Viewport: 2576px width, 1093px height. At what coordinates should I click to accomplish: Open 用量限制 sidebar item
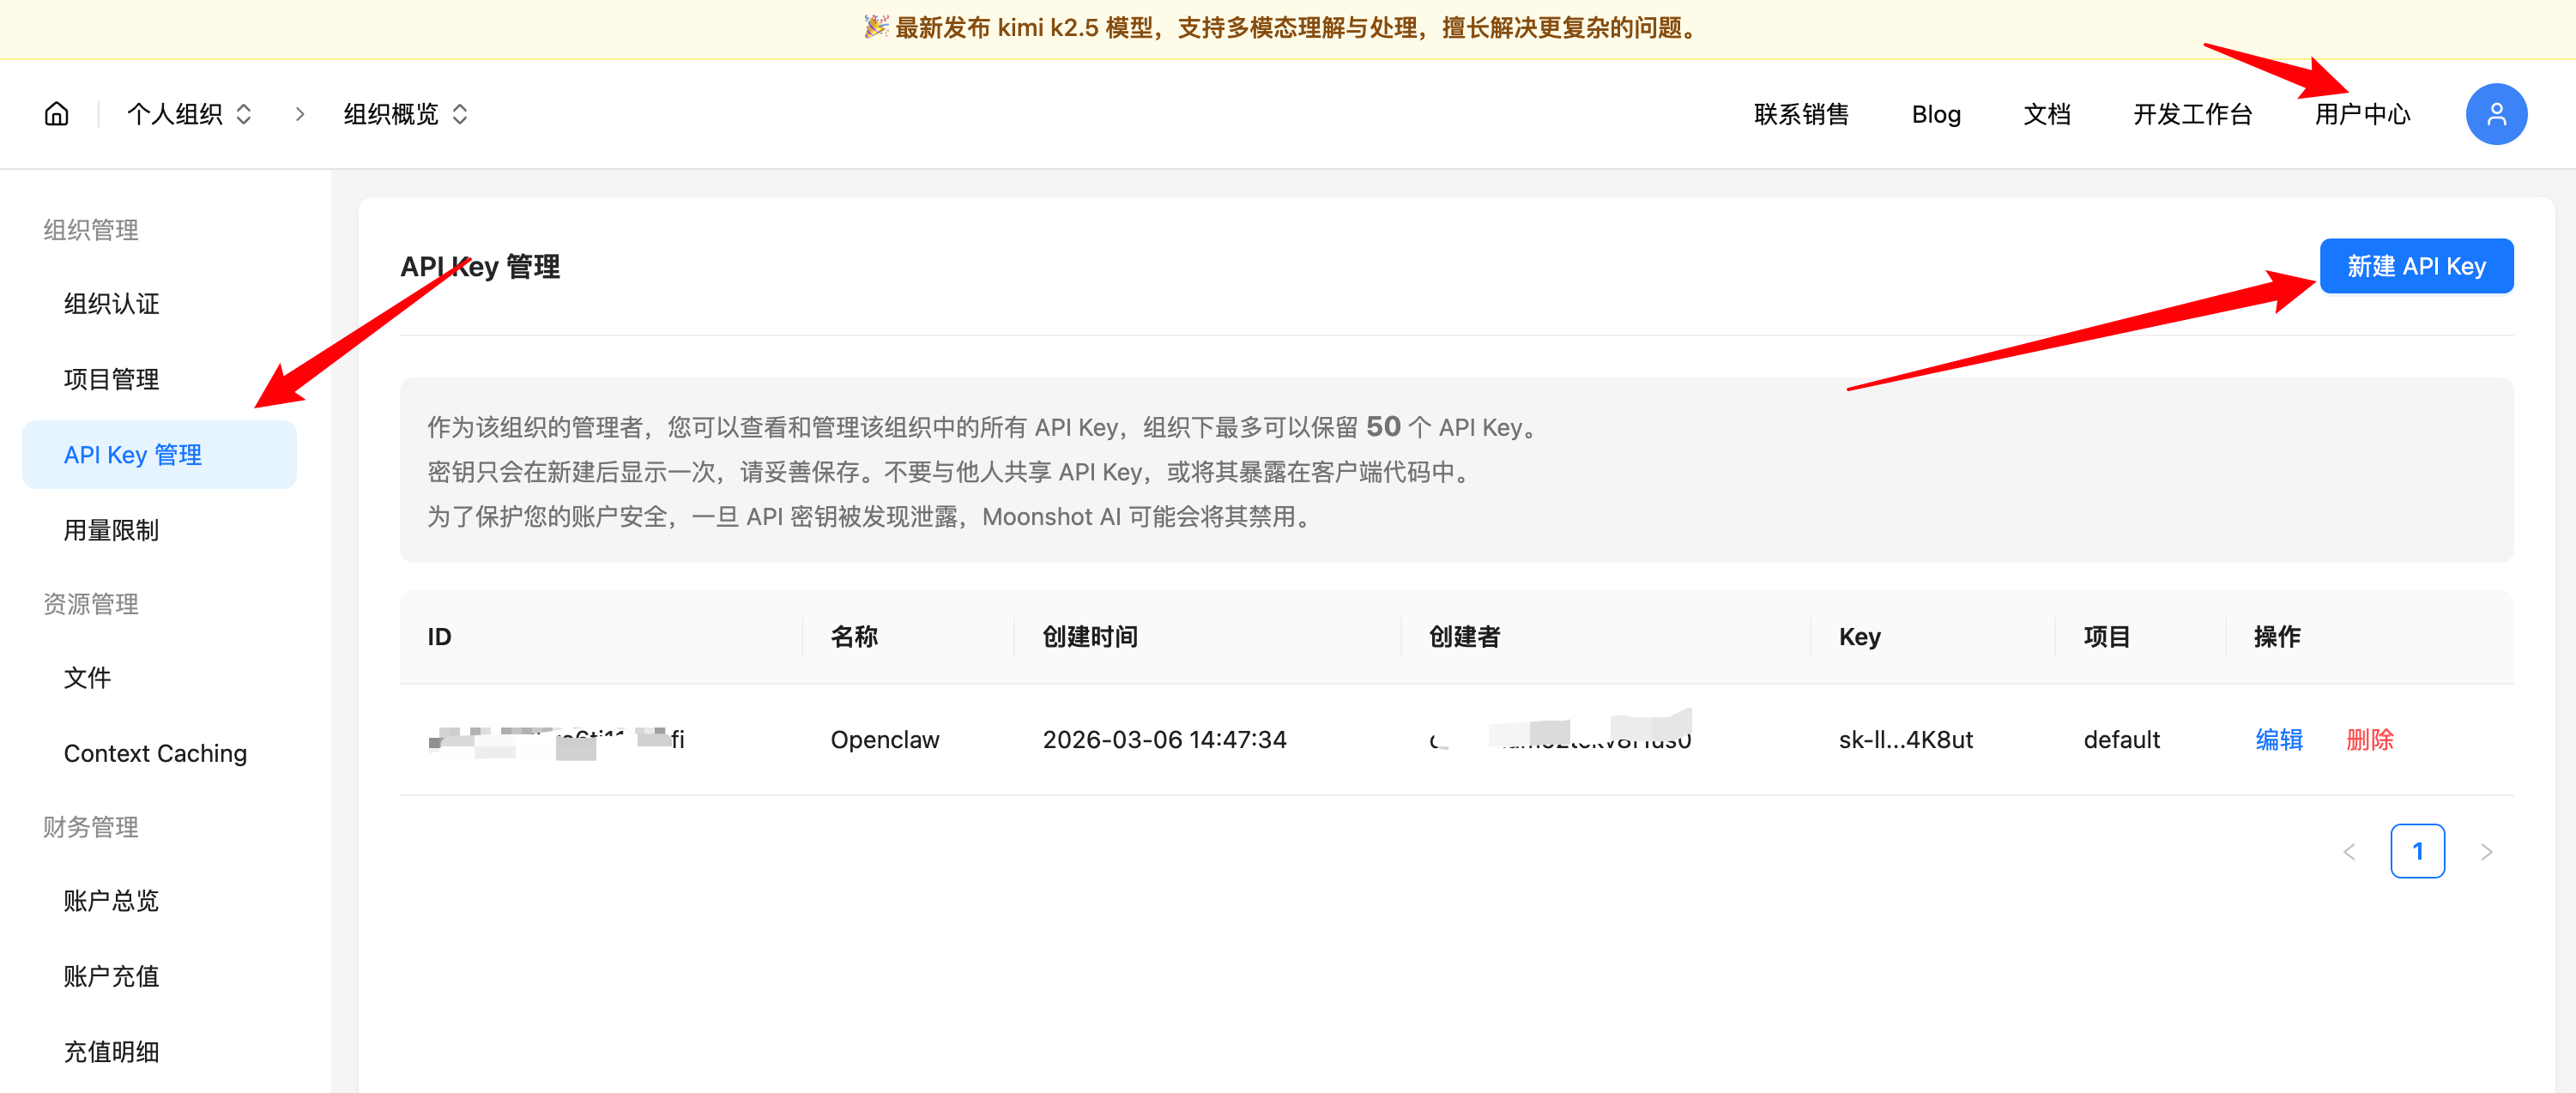click(x=112, y=530)
